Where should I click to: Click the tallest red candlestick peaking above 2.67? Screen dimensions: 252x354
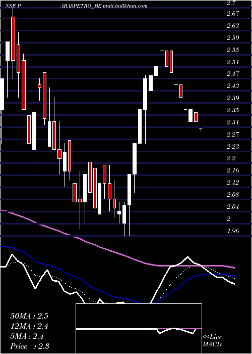pos(13,38)
